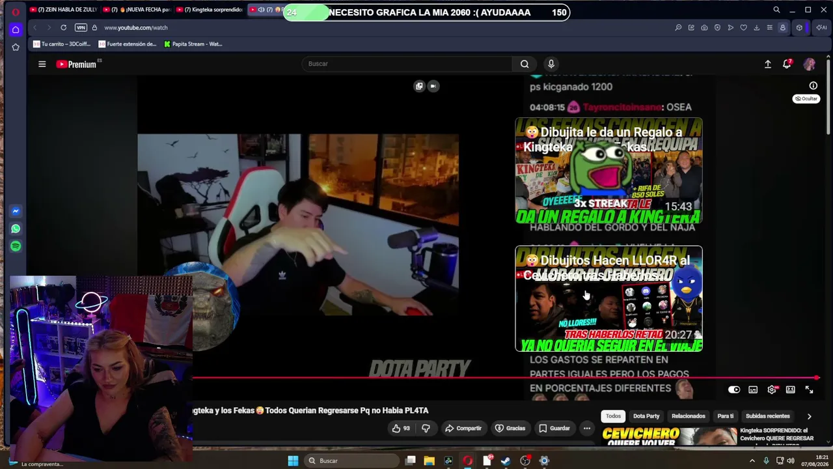Open Opera from the taskbar
The width and height of the screenshot is (833, 469).
click(467, 461)
